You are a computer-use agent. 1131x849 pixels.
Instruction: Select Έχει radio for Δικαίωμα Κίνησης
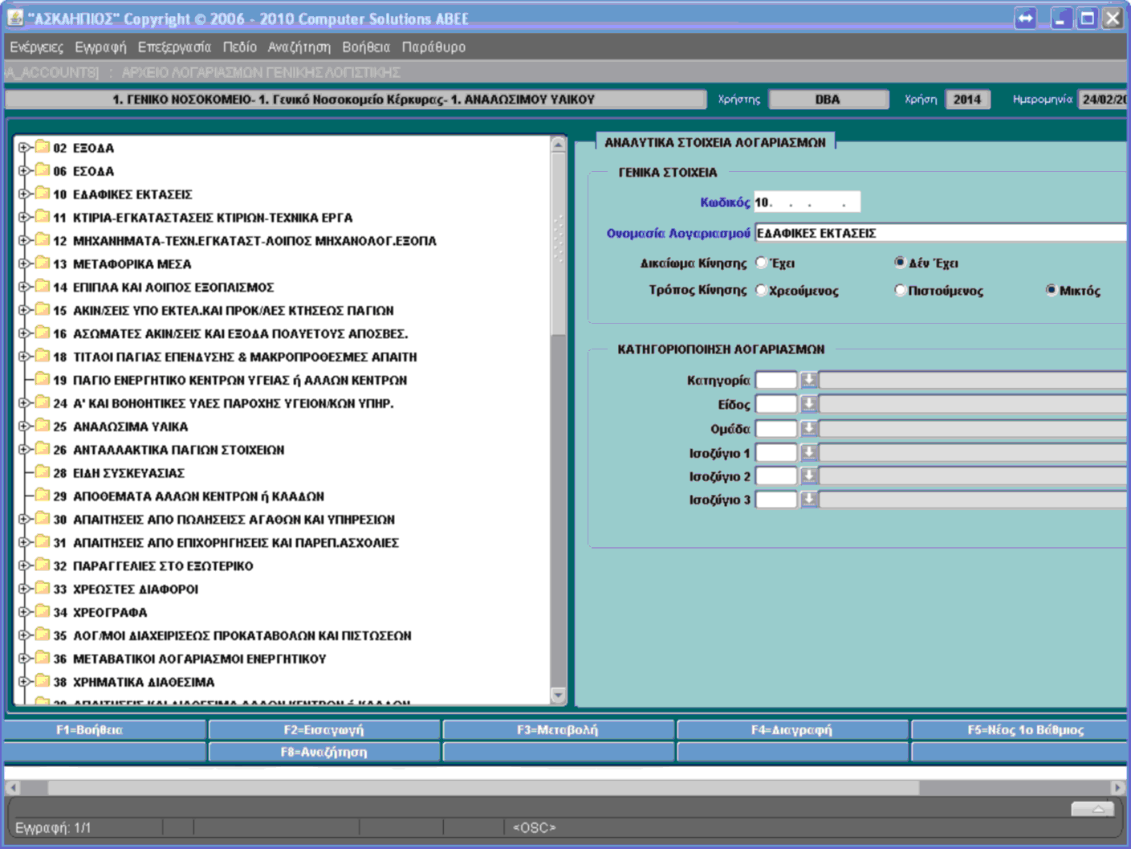(x=761, y=263)
